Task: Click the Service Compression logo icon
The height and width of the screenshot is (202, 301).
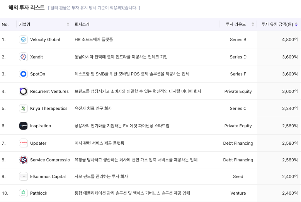Action: [24, 160]
